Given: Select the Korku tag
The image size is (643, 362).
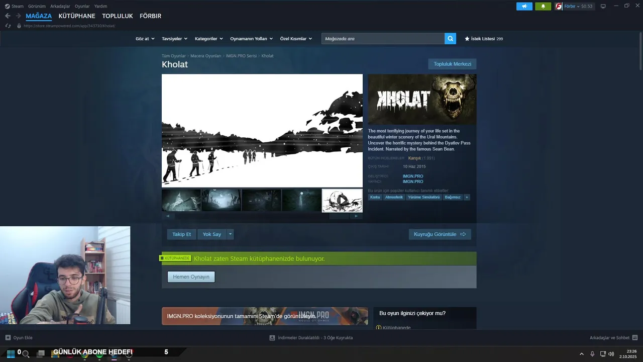Looking at the screenshot, I should click(375, 197).
